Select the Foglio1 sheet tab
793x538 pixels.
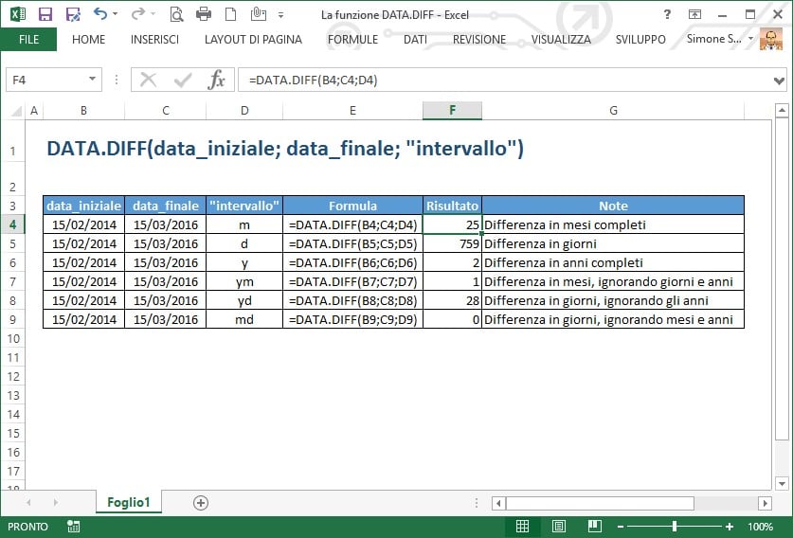coord(129,502)
